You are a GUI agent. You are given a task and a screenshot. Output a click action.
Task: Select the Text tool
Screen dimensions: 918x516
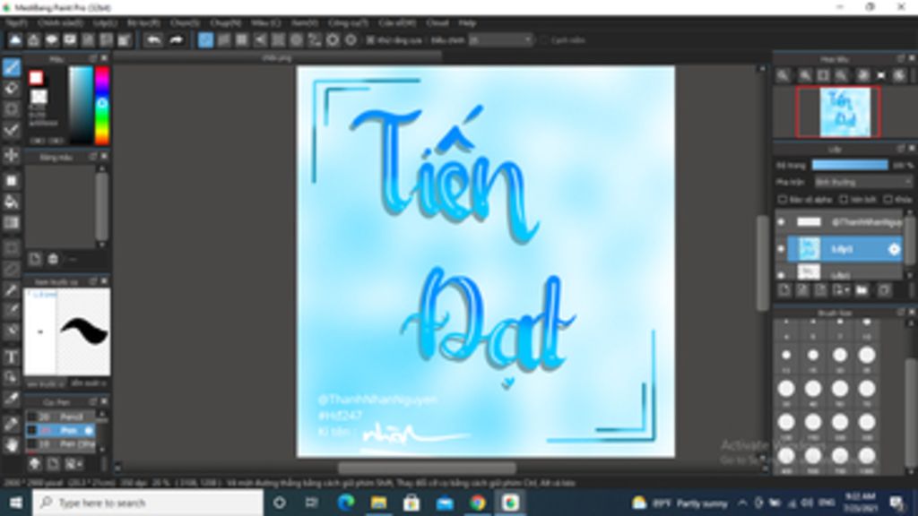tap(11, 357)
